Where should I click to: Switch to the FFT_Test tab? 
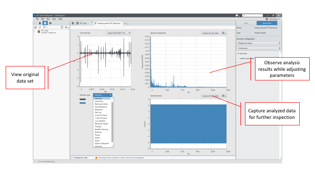click(x=82, y=23)
